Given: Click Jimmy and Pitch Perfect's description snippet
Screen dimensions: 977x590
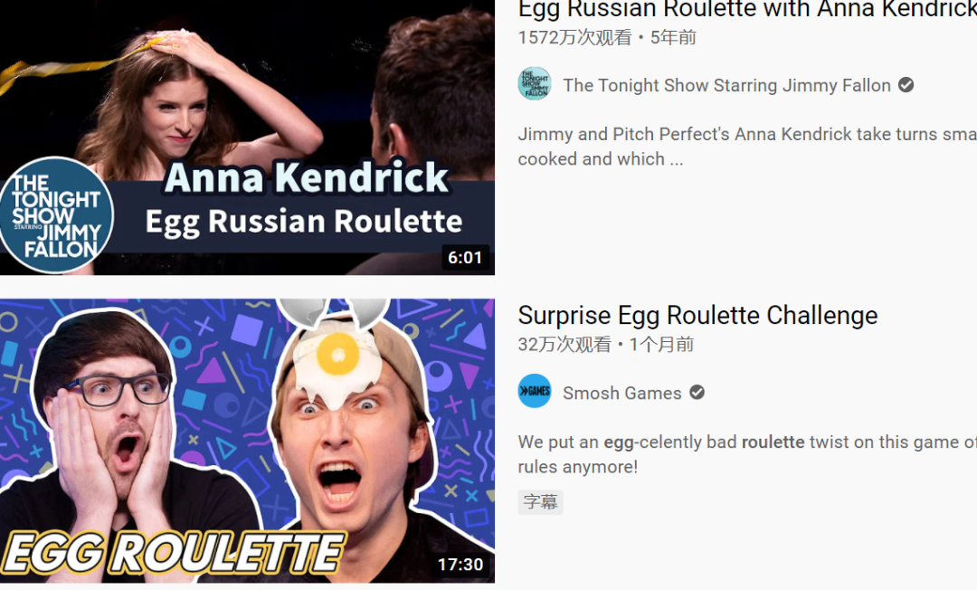Looking at the screenshot, I should click(747, 147).
